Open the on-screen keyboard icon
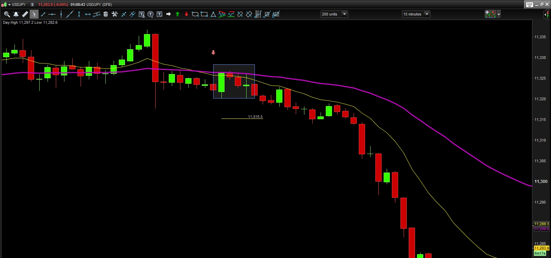Screen dimensions: 551x258 tap(530, 4)
